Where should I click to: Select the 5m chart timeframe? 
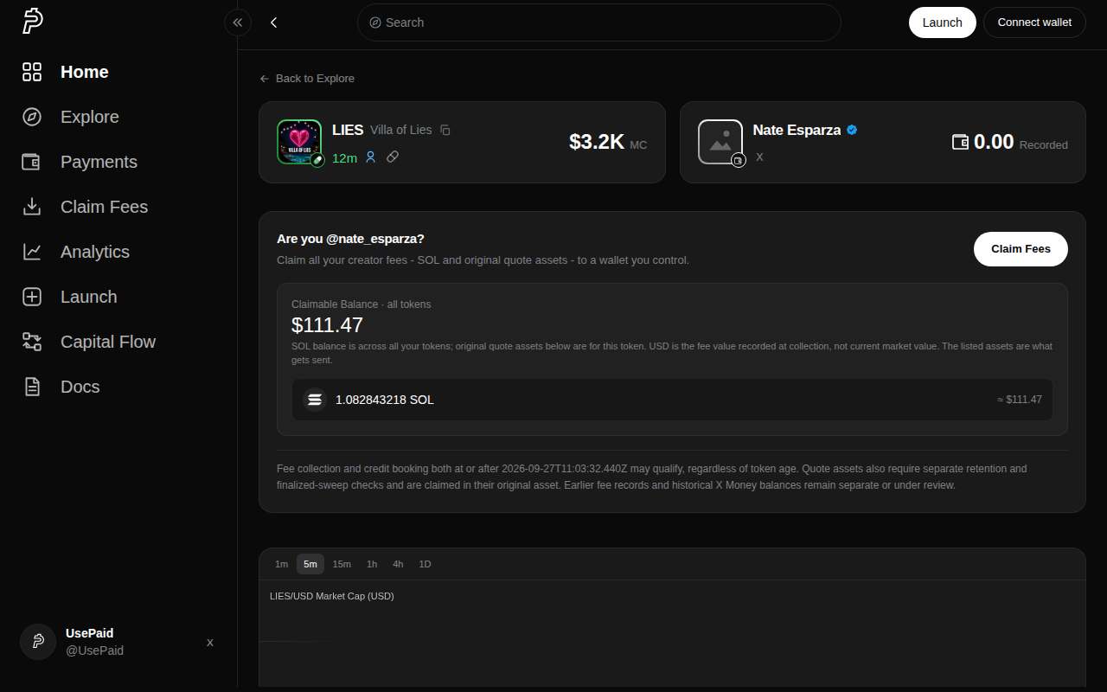(x=310, y=564)
